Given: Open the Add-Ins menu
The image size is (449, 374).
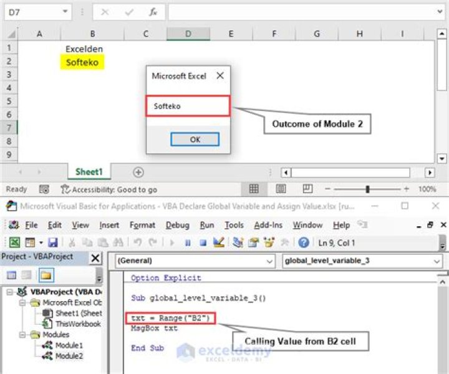Looking at the screenshot, I should [x=268, y=225].
